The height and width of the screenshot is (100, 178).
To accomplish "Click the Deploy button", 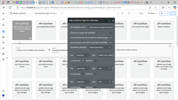I will (172, 13).
